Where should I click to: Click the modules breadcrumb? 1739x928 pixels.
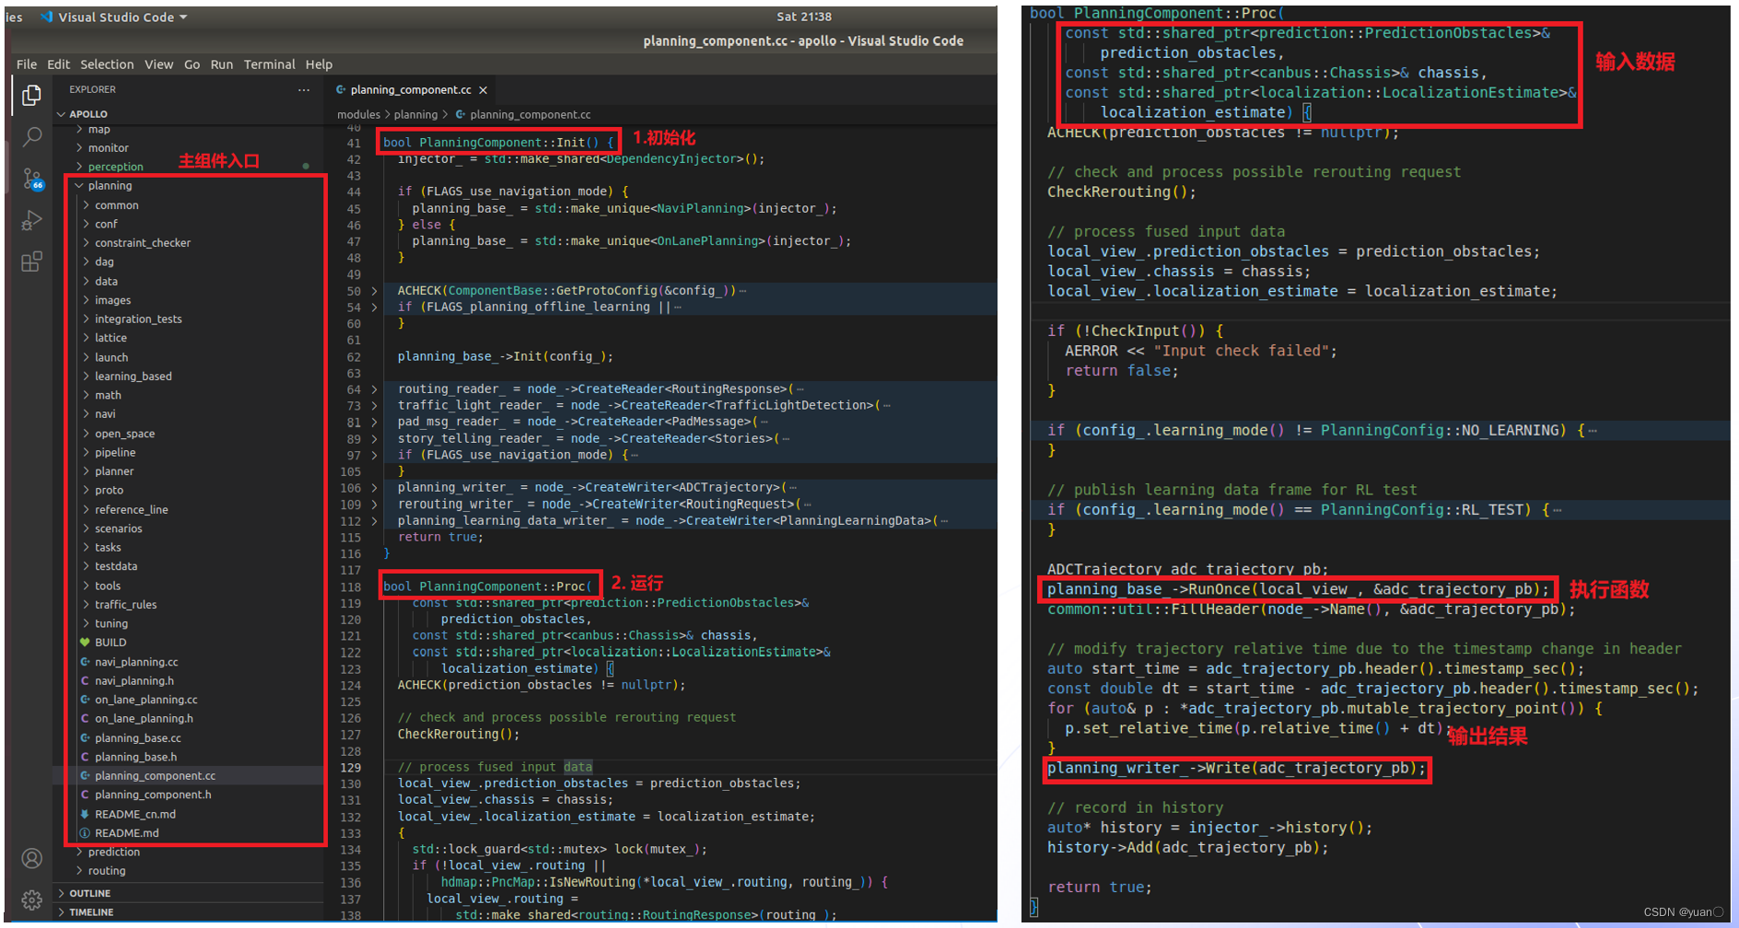coord(358,114)
